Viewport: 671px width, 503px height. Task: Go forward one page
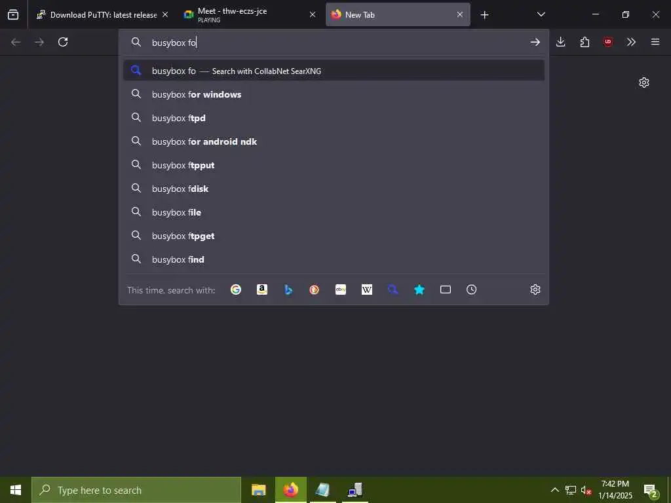pyautogui.click(x=39, y=42)
